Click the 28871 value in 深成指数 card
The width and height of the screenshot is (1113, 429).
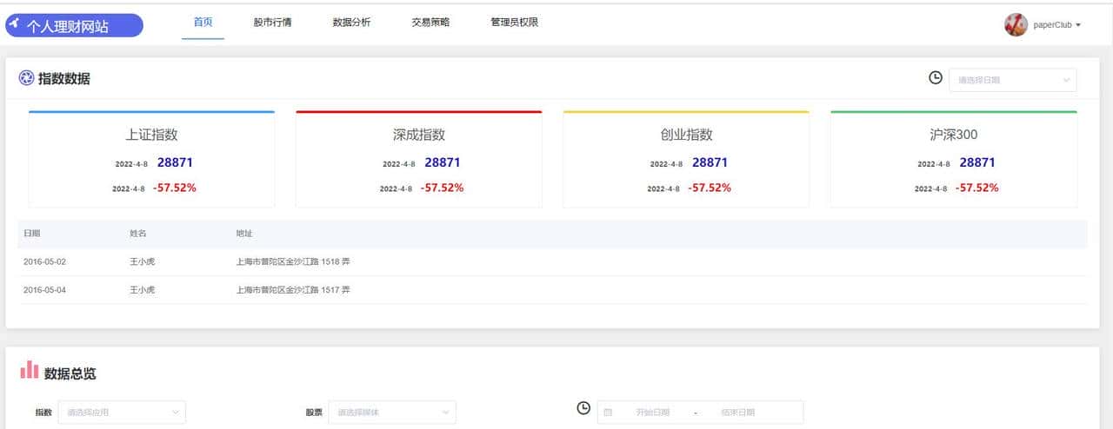click(x=443, y=162)
